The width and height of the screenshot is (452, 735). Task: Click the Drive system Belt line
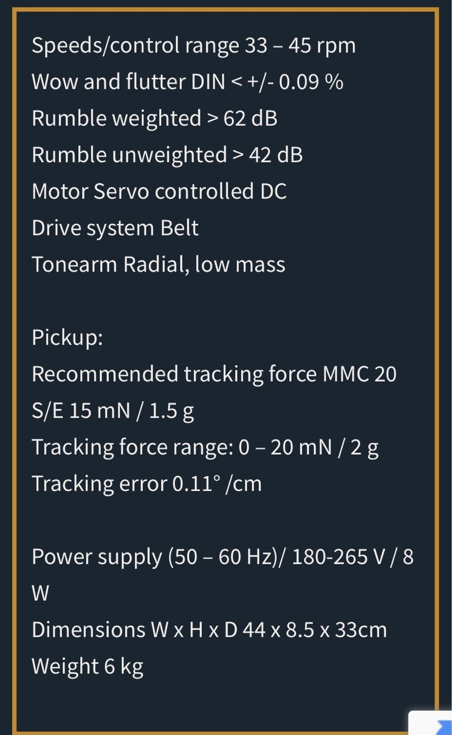click(115, 228)
